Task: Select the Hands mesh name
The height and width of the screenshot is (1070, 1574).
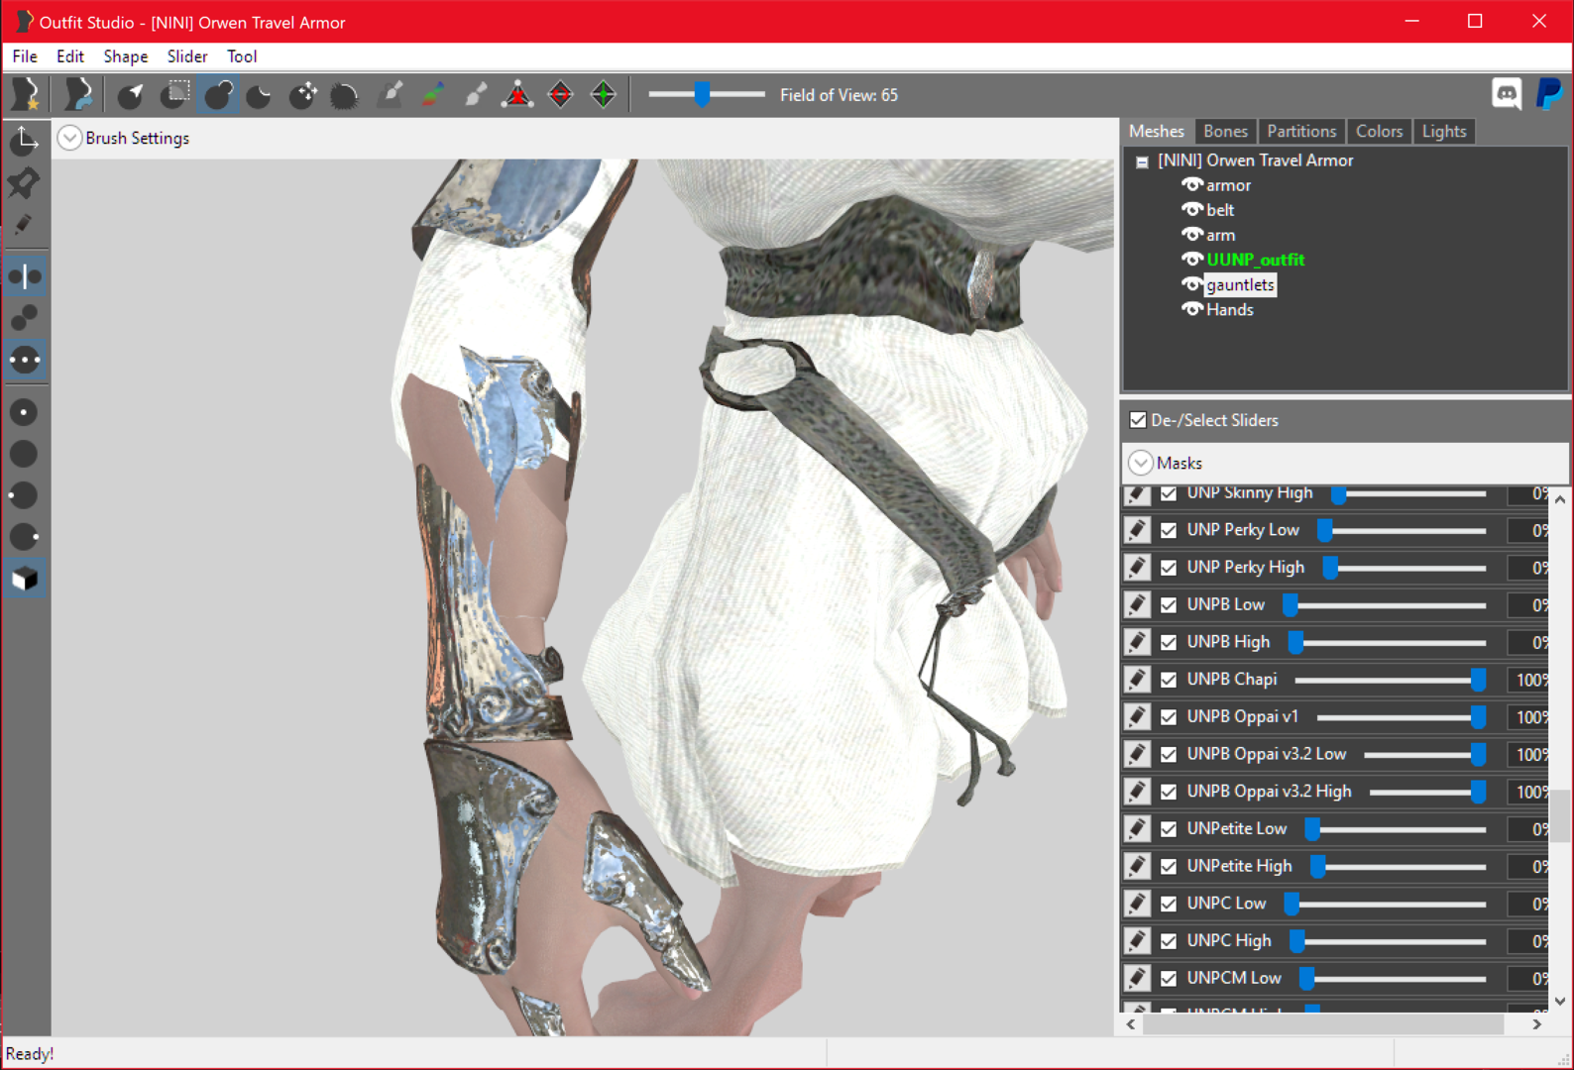Action: pyautogui.click(x=1230, y=310)
